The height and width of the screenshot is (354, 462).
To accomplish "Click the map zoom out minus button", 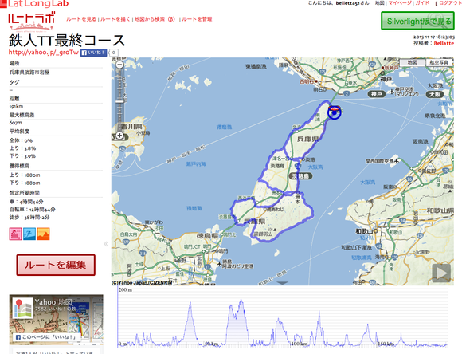I will point(119,65).
